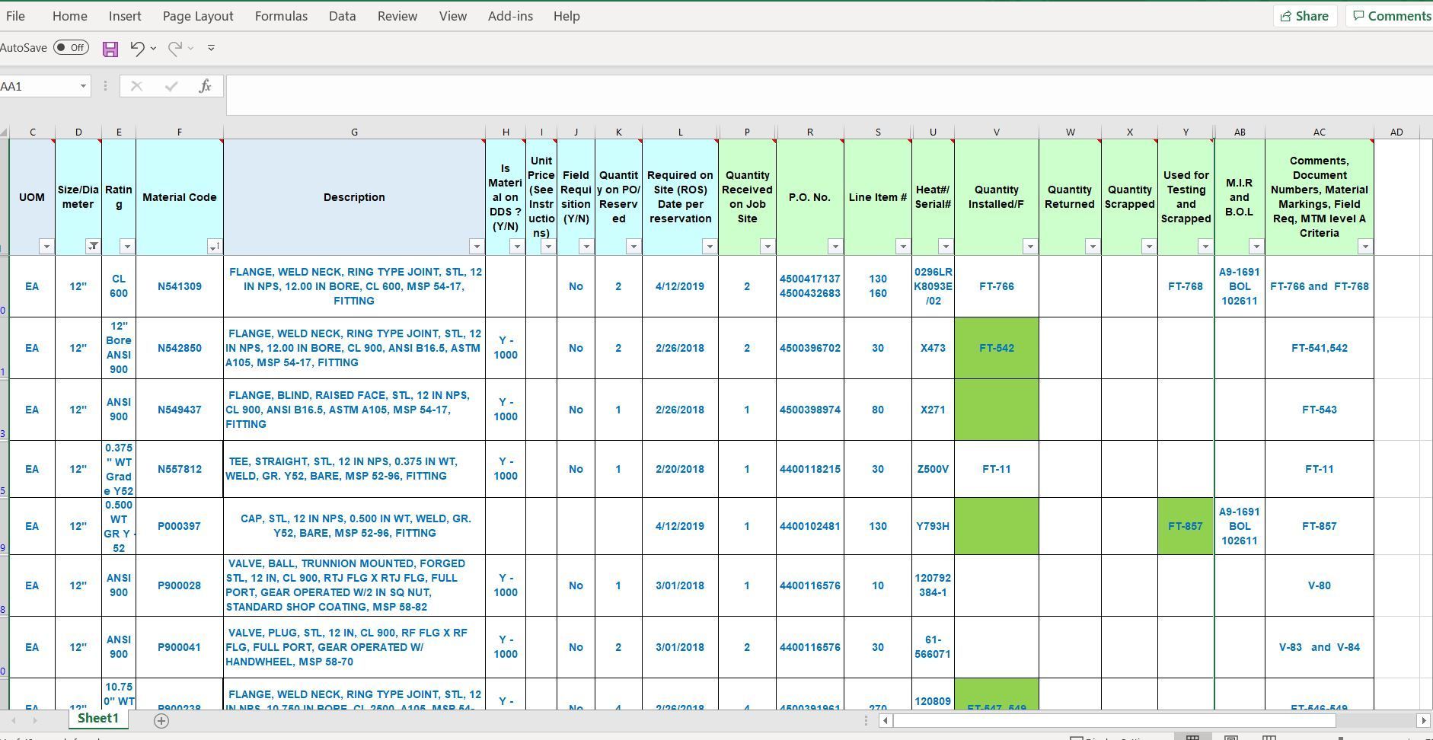
Task: Open the Material Code filter dropdown
Action: pos(214,246)
